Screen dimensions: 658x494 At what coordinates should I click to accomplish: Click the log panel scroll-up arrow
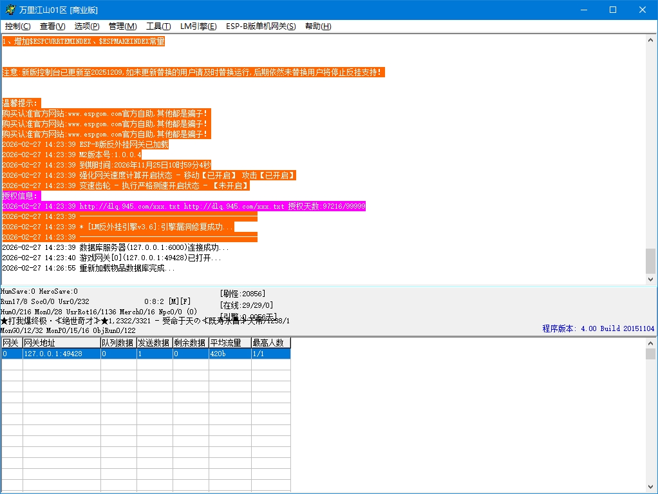[x=650, y=40]
